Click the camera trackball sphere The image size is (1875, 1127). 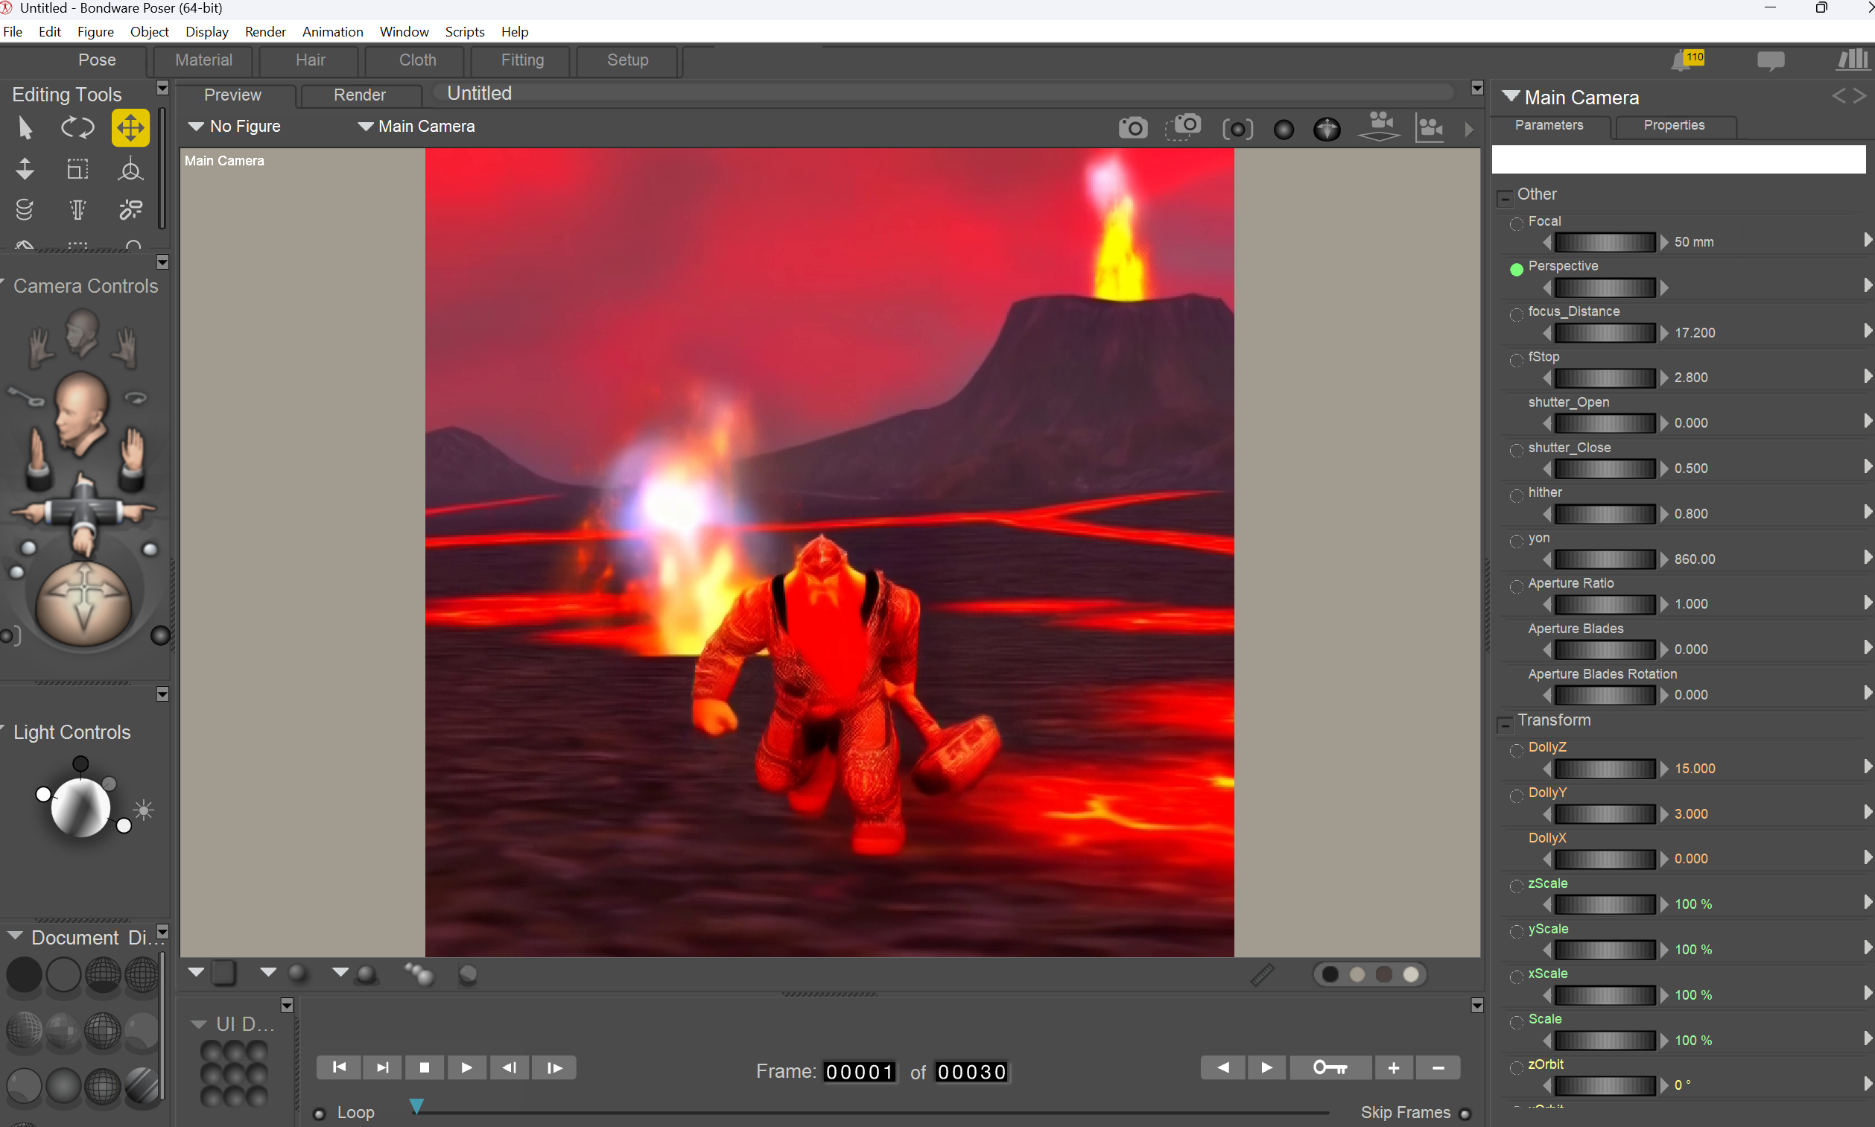[83, 603]
